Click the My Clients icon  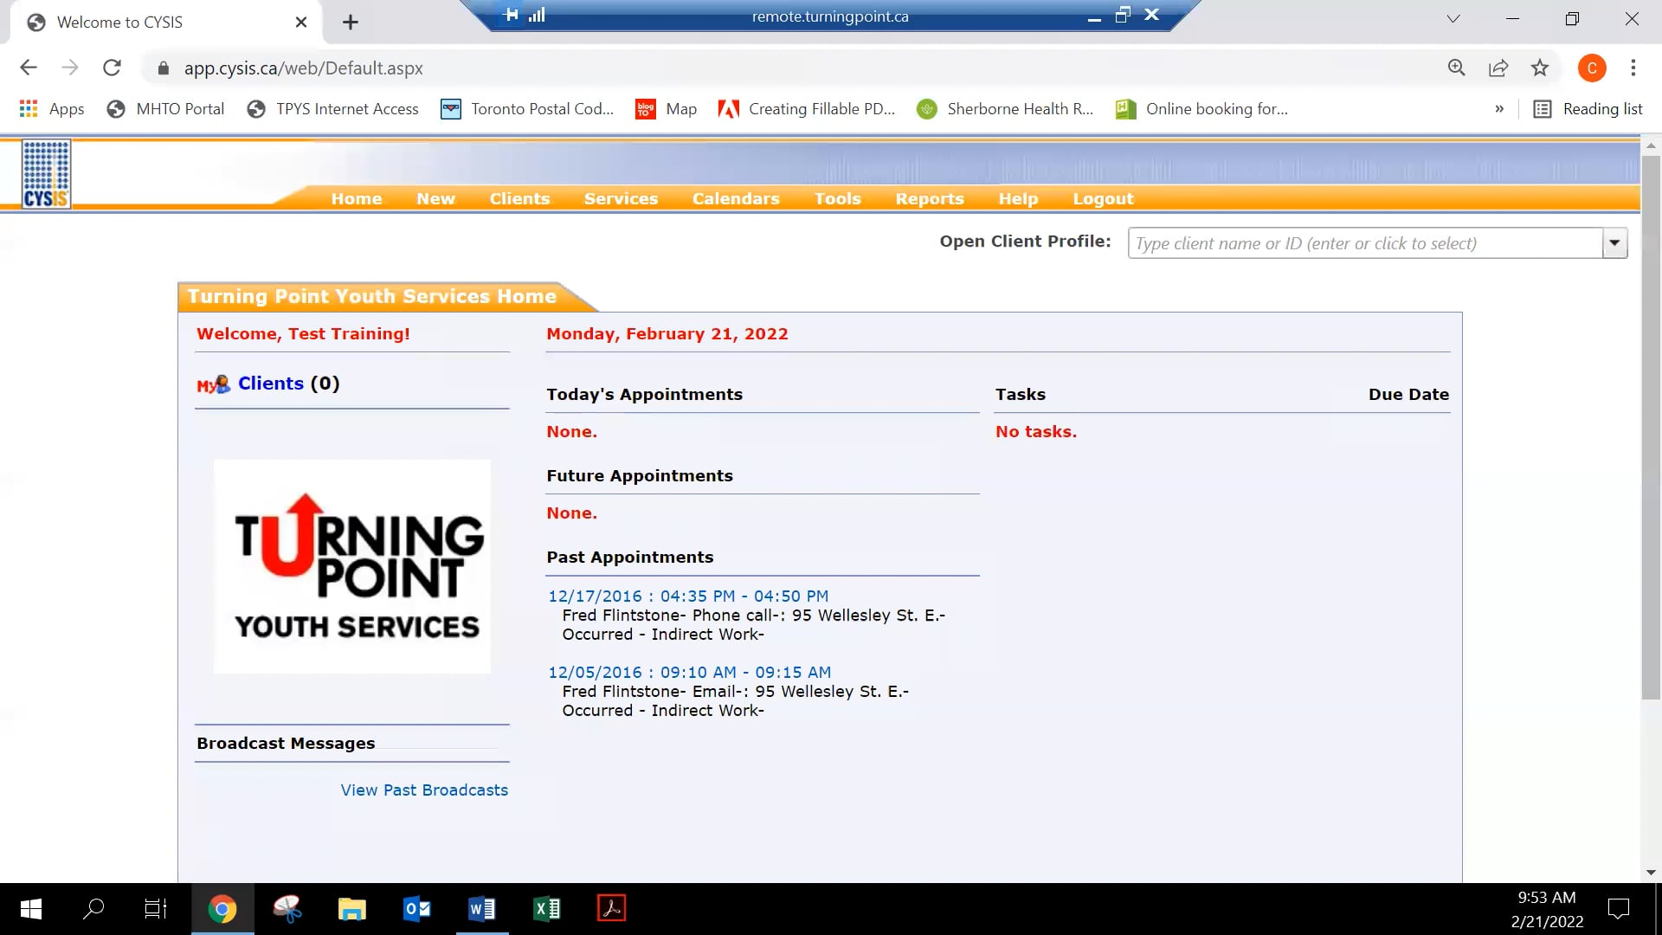(x=213, y=384)
